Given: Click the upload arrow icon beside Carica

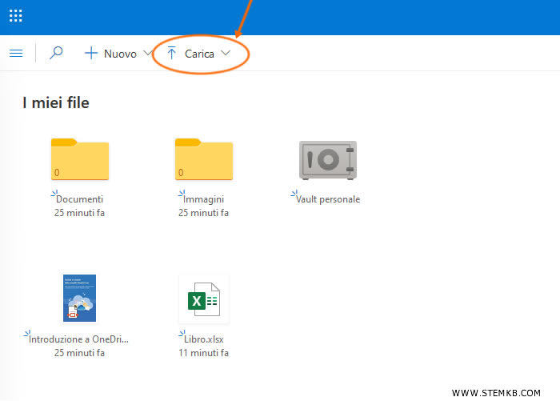Looking at the screenshot, I should pyautogui.click(x=171, y=54).
